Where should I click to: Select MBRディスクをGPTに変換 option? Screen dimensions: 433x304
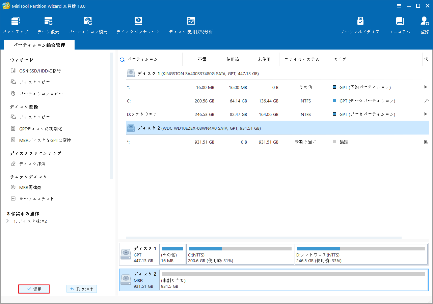pos(45,140)
